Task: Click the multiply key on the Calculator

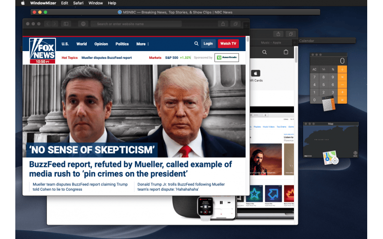Action: pyautogui.click(x=342, y=77)
